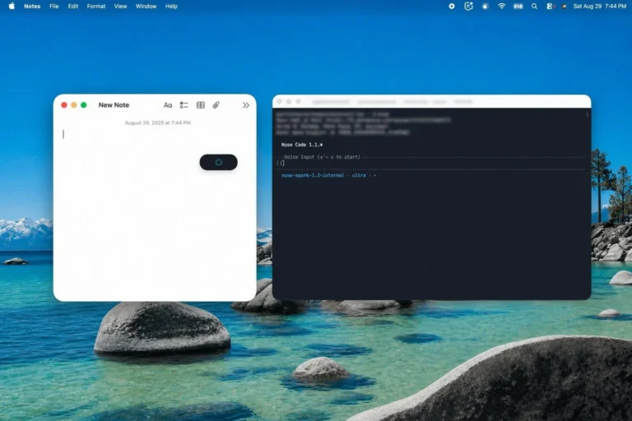Open the Wi-Fi status menu
This screenshot has width=632, height=421.
[x=501, y=6]
